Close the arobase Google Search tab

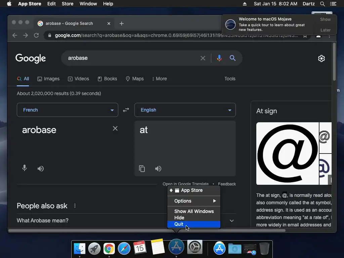[109, 24]
